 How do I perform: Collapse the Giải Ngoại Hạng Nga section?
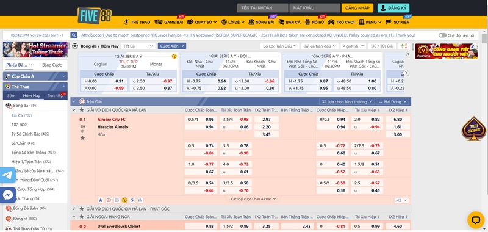pyautogui.click(x=74, y=216)
